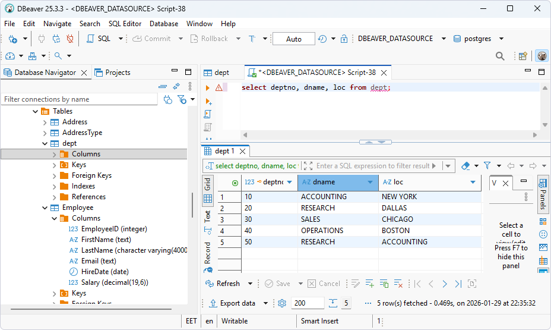
Task: Expand the Address table node
Action: pyautogui.click(x=45, y=122)
